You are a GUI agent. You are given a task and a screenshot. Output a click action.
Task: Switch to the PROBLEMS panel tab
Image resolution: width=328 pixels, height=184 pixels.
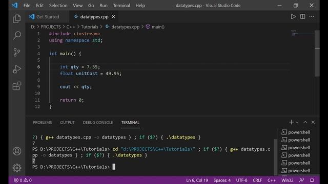pyautogui.click(x=42, y=123)
